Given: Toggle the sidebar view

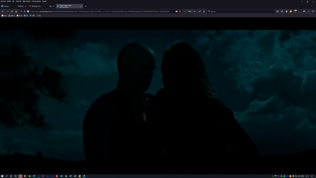Looking at the screenshot, I should pos(277,11).
